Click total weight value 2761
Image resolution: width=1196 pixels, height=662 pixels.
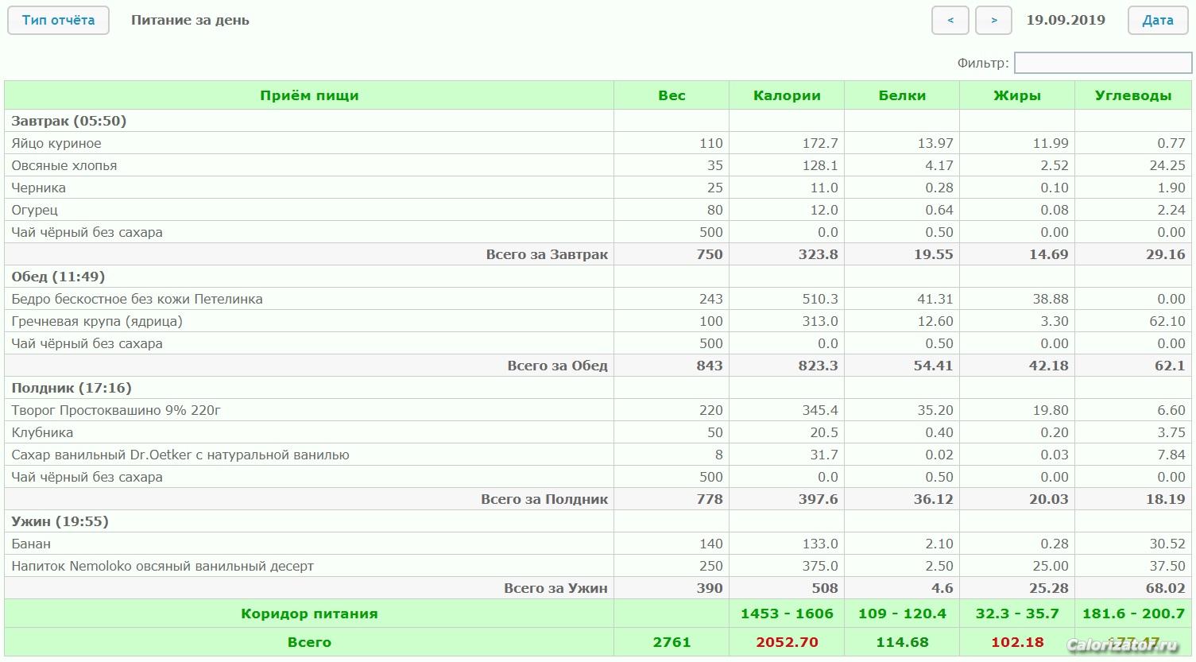(672, 642)
